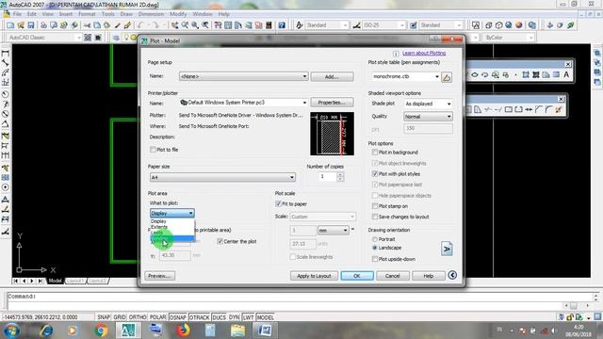The image size is (603, 339).
Task: Open the Help question mark icon
Action: 282,25
